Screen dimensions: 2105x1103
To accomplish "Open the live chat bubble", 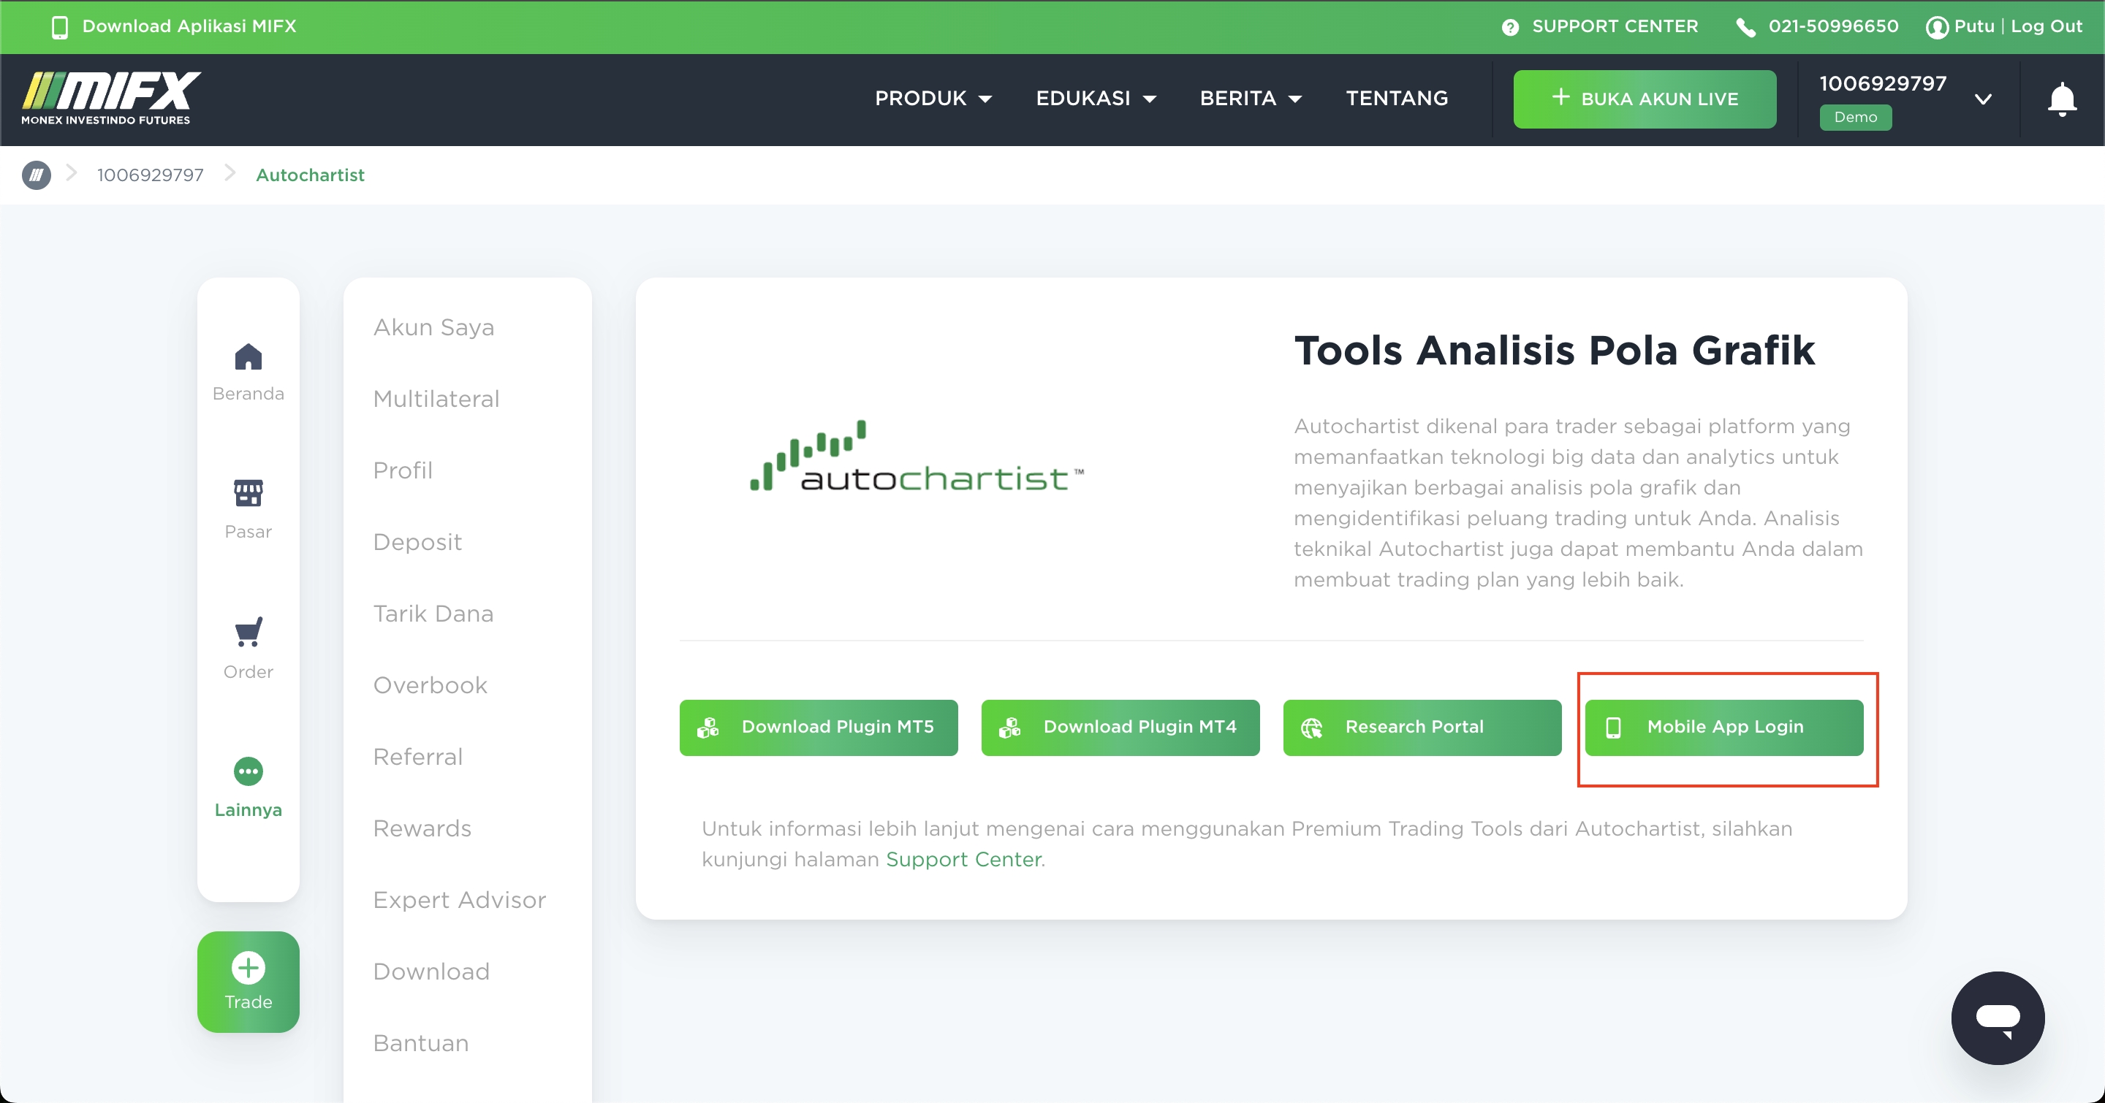I will point(1998,1018).
